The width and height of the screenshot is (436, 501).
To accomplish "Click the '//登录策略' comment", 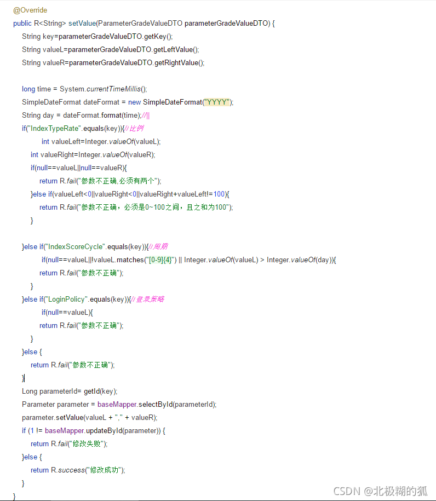I will coord(147,300).
